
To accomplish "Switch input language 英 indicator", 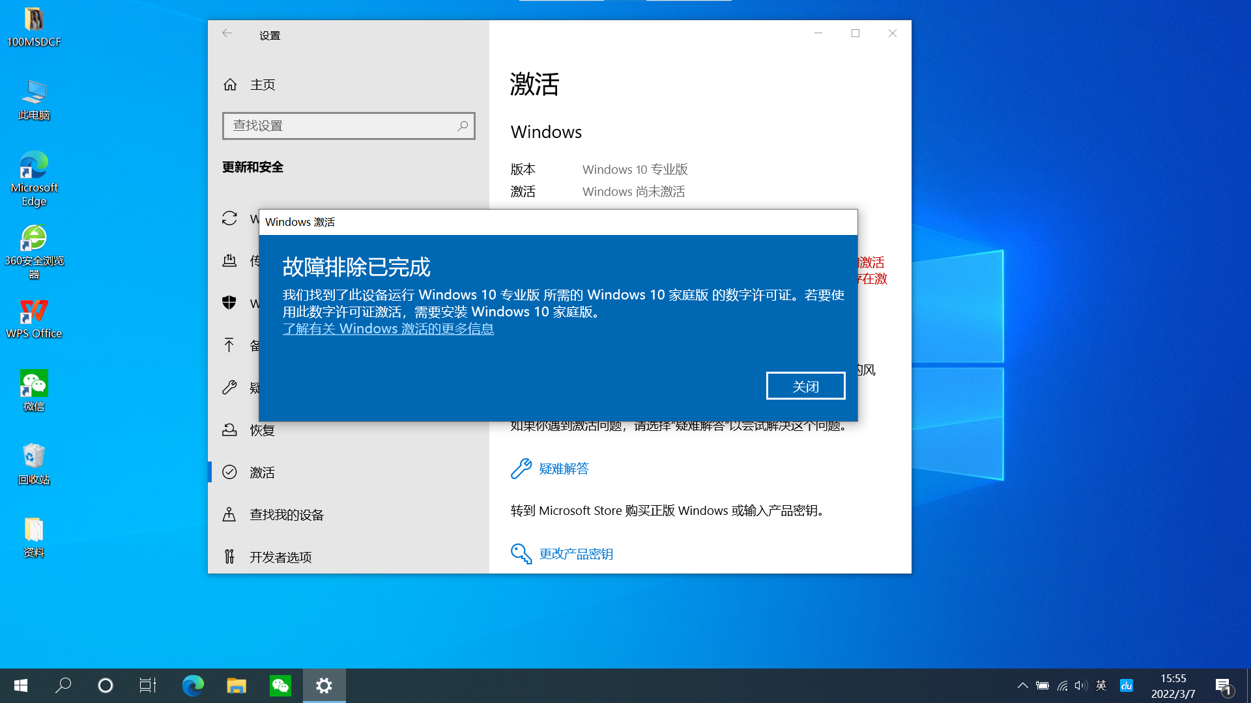I will pos(1101,685).
